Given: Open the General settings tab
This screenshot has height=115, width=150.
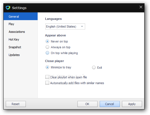Looking at the screenshot, I should click(x=21, y=16).
